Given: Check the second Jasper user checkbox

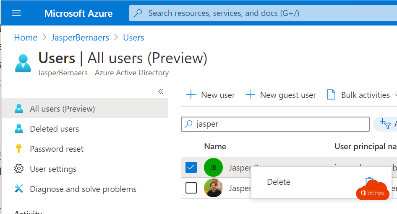Looking at the screenshot, I should tap(191, 188).
